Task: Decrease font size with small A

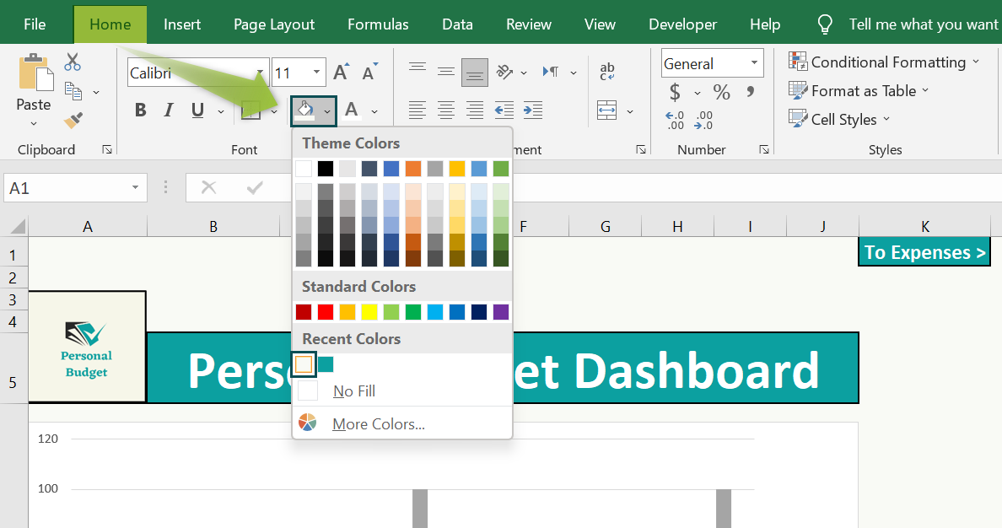Action: pyautogui.click(x=369, y=73)
